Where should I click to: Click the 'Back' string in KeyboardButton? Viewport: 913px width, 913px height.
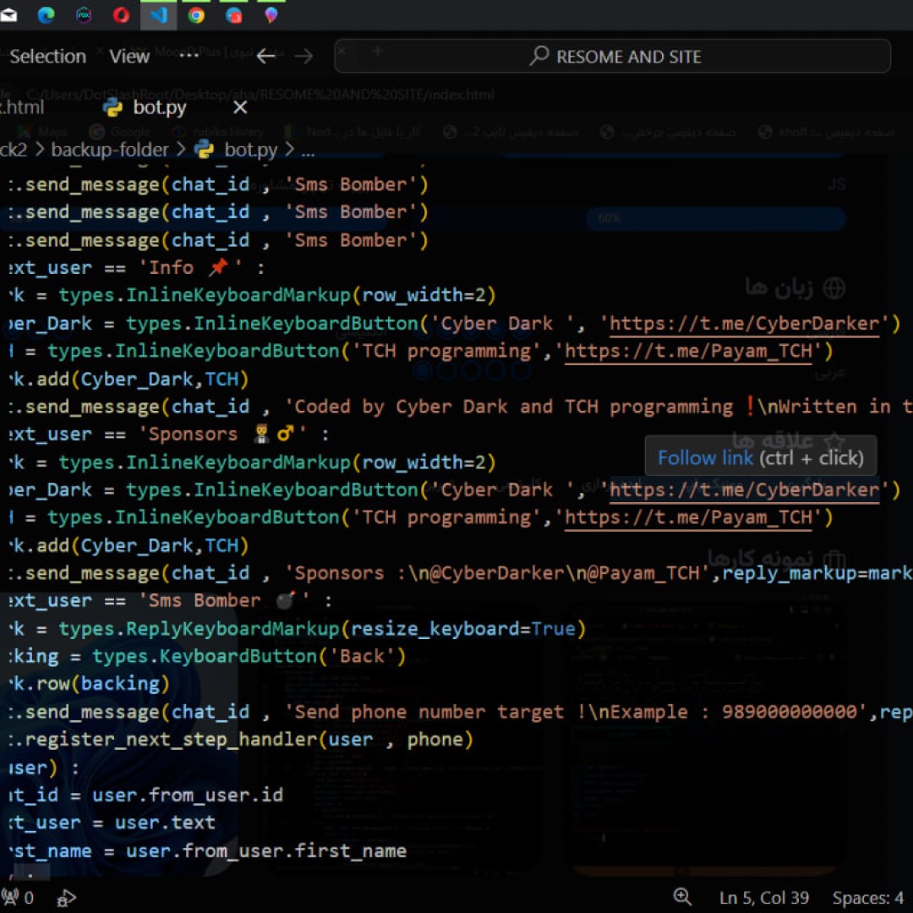[x=362, y=656]
